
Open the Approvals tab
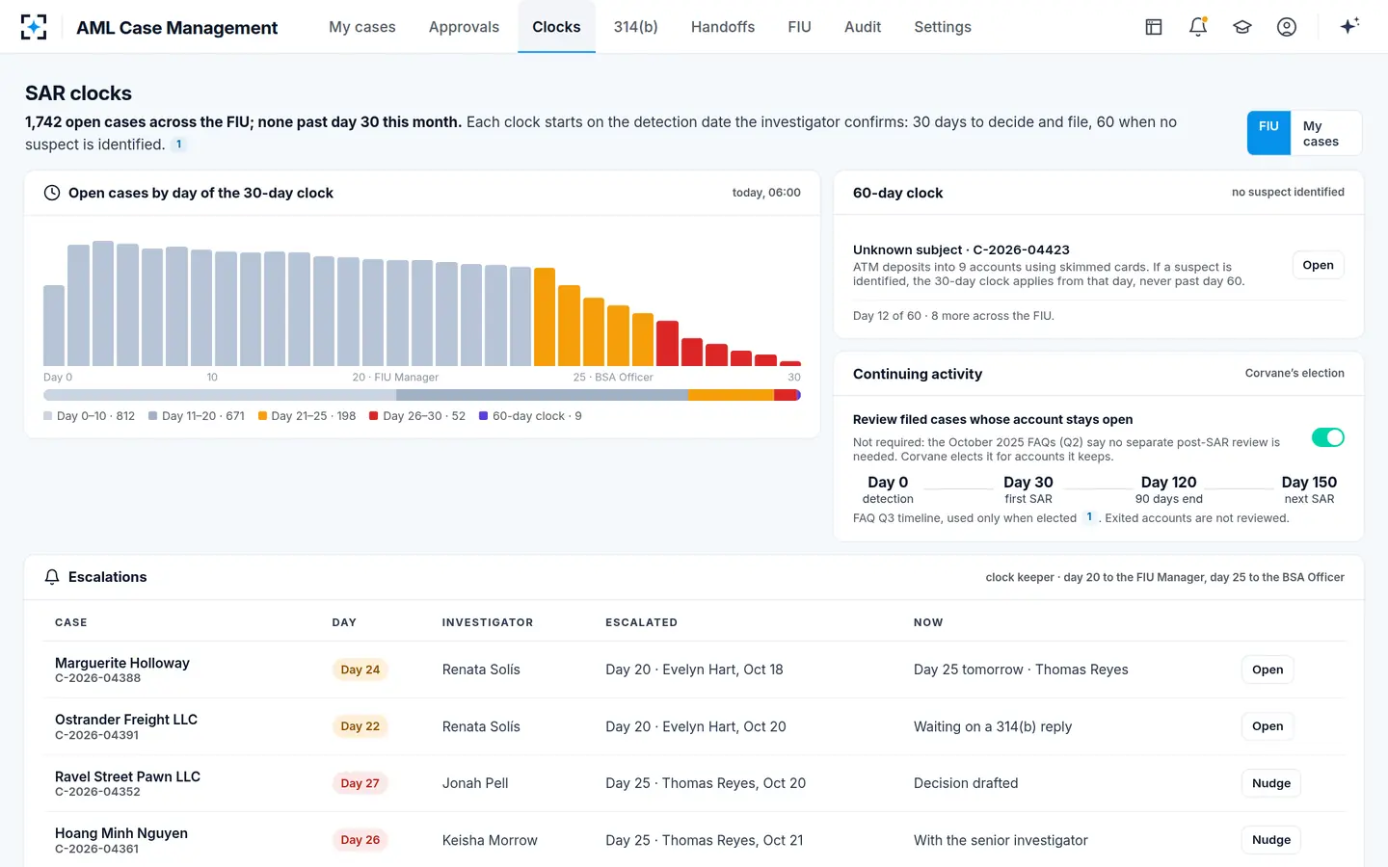click(464, 27)
